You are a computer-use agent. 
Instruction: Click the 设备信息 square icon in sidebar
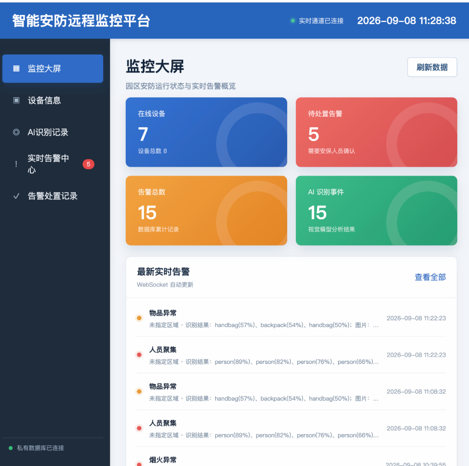pos(16,101)
